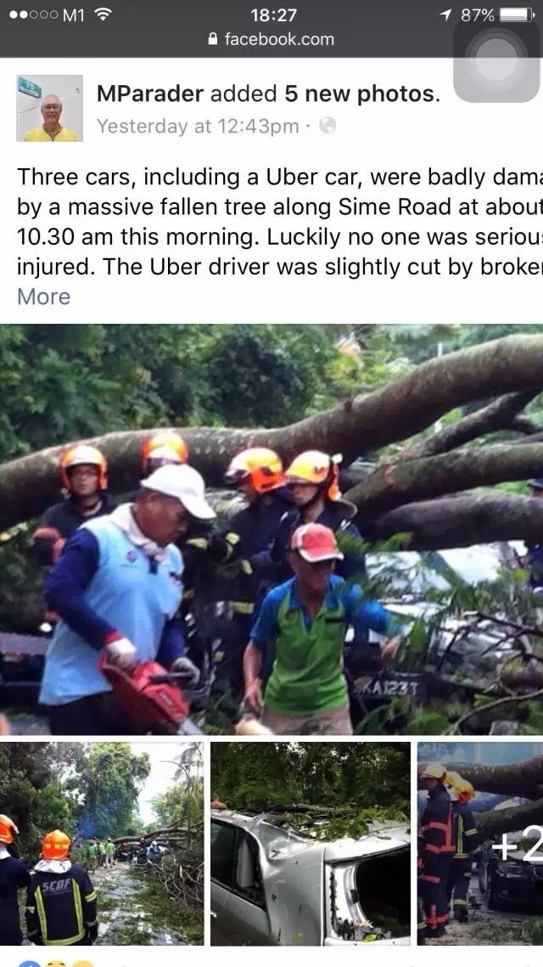The image size is (543, 967).
Task: Expand post text with More link
Action: 44,297
